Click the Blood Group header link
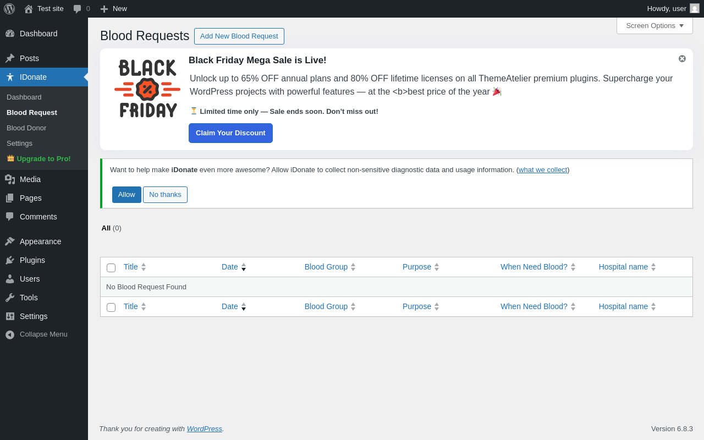The width and height of the screenshot is (704, 440). pyautogui.click(x=326, y=267)
